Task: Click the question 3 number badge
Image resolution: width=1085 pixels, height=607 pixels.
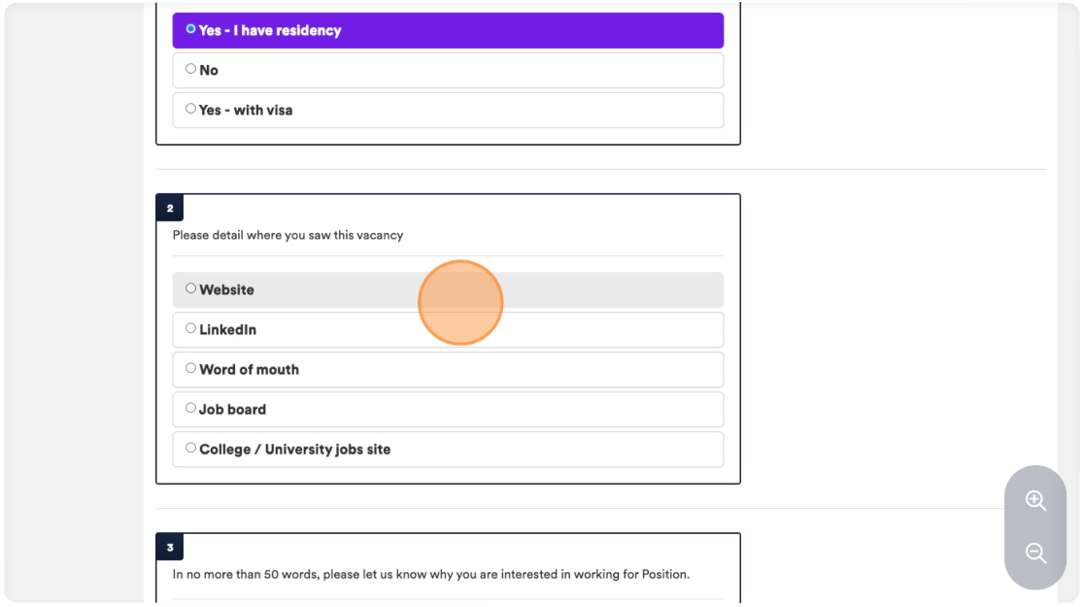Action: (x=170, y=547)
